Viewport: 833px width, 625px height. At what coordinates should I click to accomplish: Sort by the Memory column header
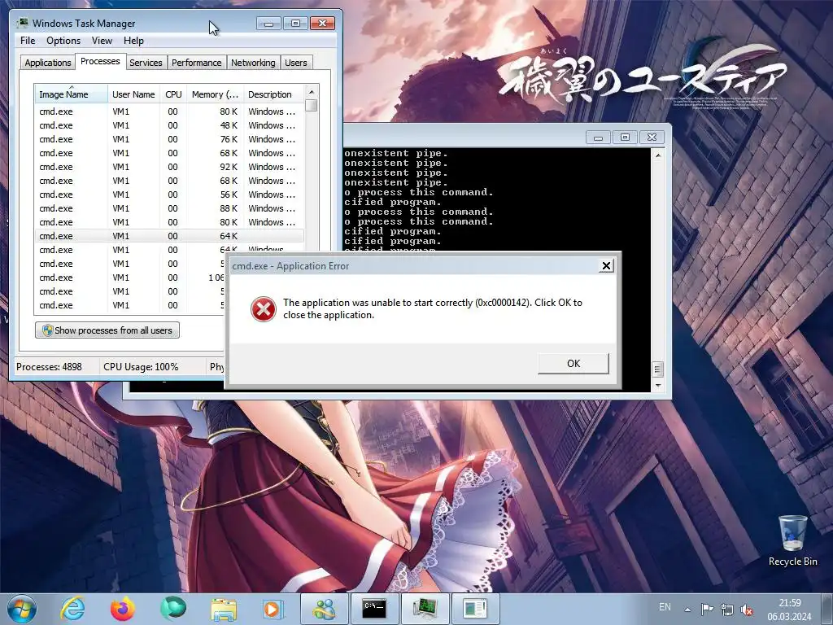pyautogui.click(x=215, y=94)
